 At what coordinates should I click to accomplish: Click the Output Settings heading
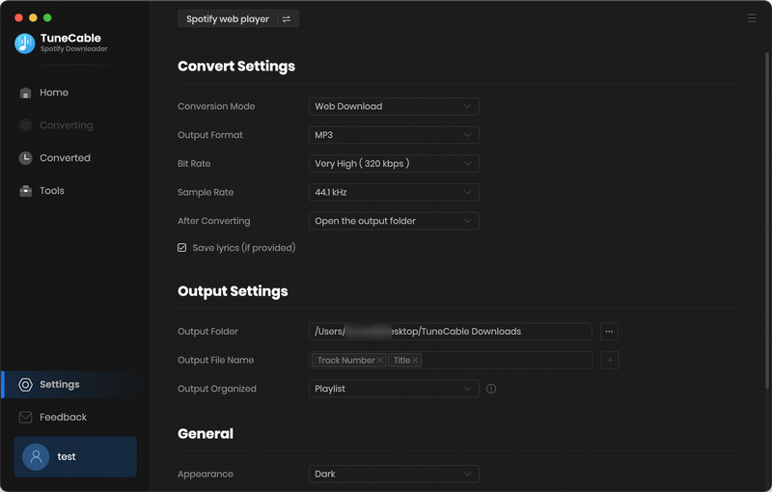click(x=233, y=291)
